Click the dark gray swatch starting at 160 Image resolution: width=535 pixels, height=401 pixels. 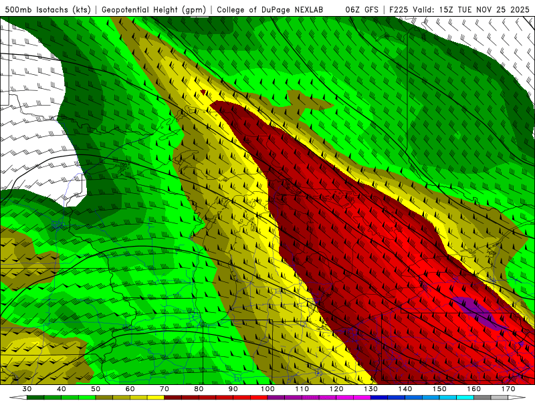(x=482, y=398)
